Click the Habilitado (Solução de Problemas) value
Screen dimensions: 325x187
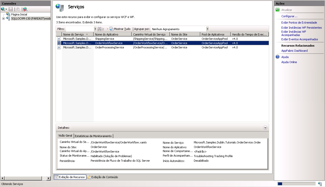111,156
